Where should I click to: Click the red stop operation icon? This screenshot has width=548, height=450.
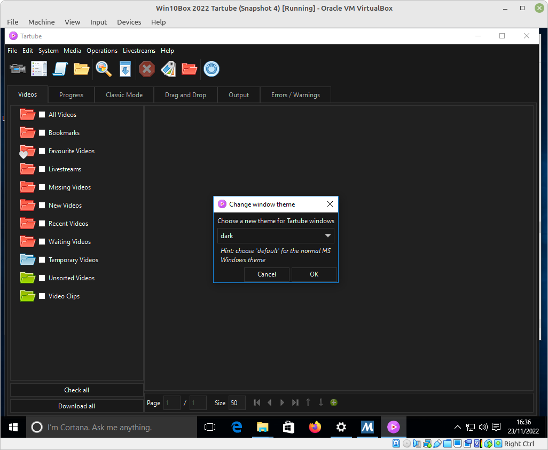click(147, 69)
